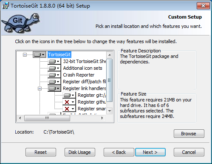
Task: Select the TortoiseGit tree item
Action: [59, 55]
